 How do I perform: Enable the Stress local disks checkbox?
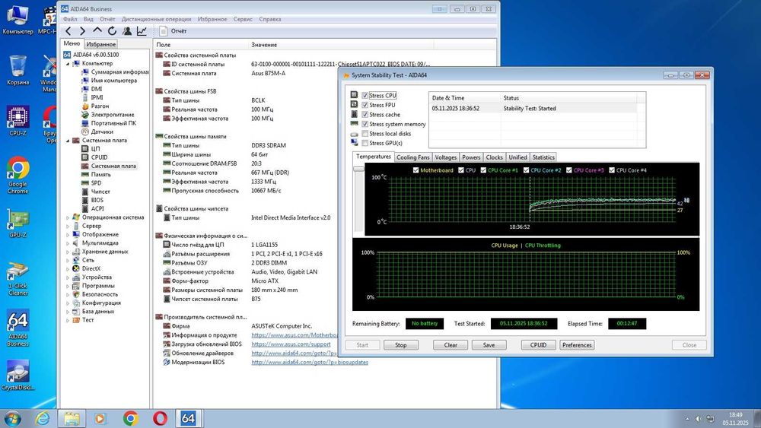pos(365,133)
